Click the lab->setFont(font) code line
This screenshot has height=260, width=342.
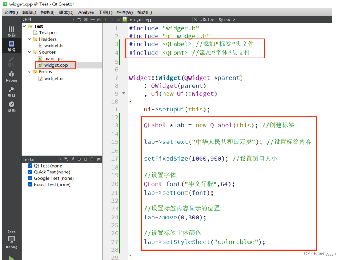click(x=179, y=193)
